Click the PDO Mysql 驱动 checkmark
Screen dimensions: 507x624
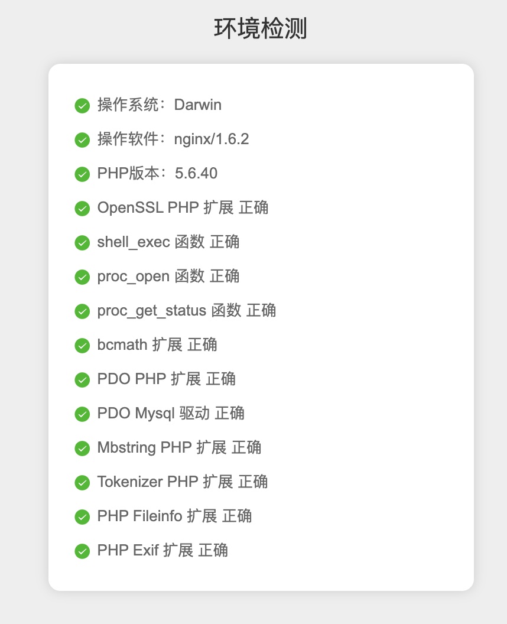click(82, 414)
